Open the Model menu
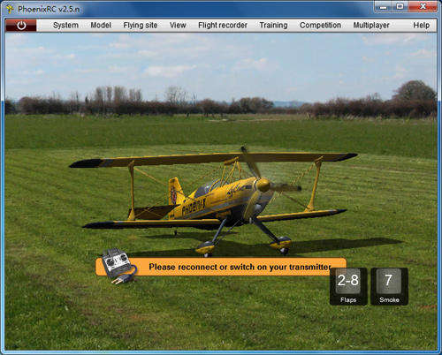 [x=101, y=26]
